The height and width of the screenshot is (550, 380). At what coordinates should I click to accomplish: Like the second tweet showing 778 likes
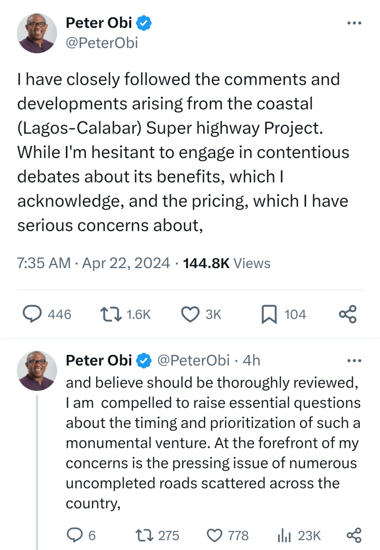click(214, 535)
